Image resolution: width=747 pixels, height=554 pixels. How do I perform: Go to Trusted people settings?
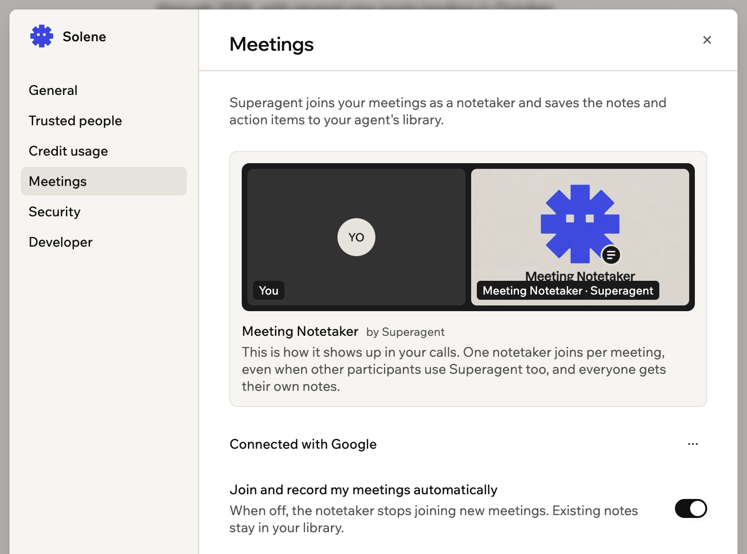[104, 120]
